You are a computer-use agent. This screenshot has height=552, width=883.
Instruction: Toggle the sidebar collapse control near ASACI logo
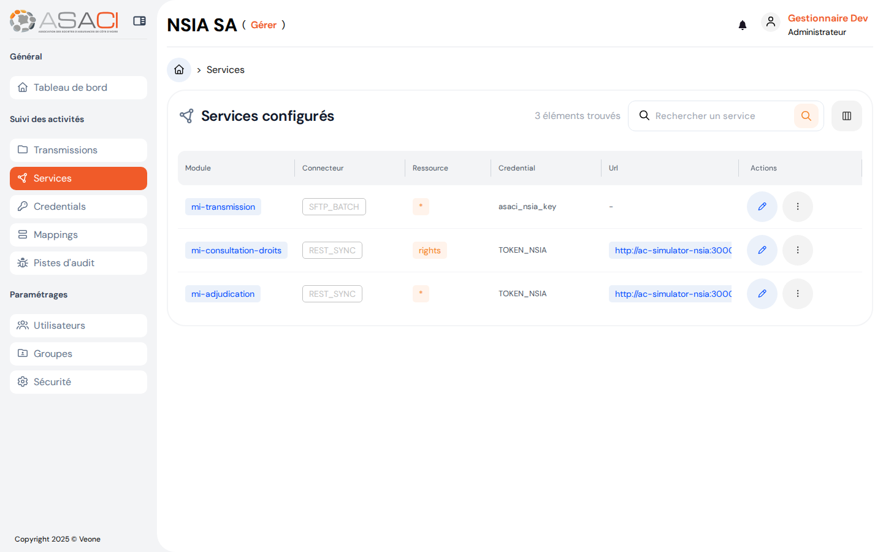pos(139,20)
